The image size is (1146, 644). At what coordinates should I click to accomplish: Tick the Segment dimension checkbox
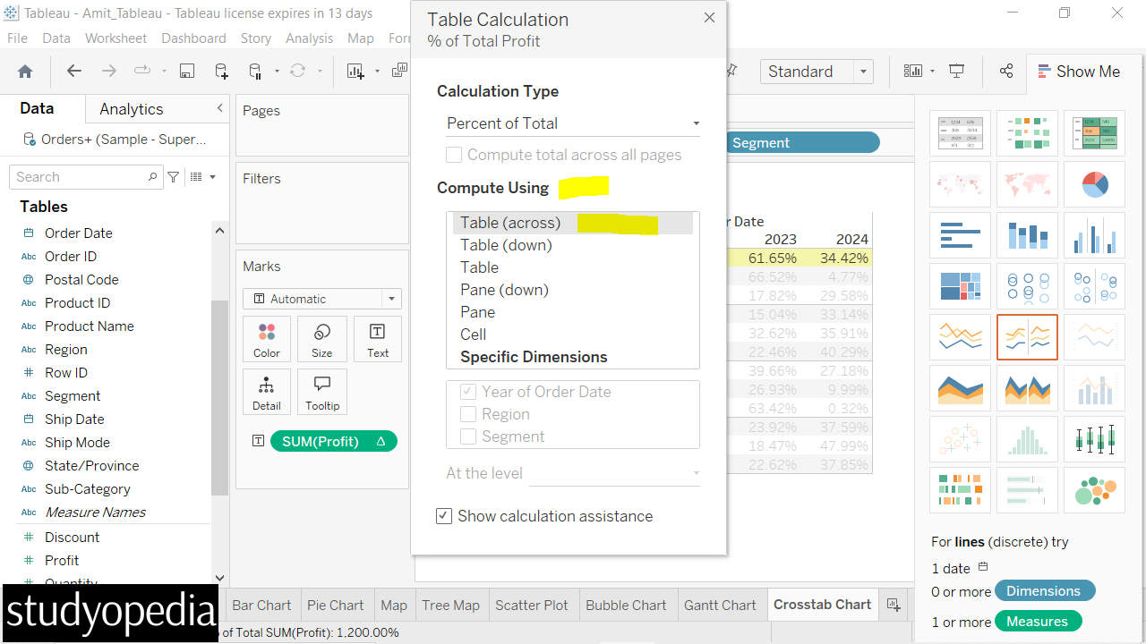pyautogui.click(x=467, y=436)
